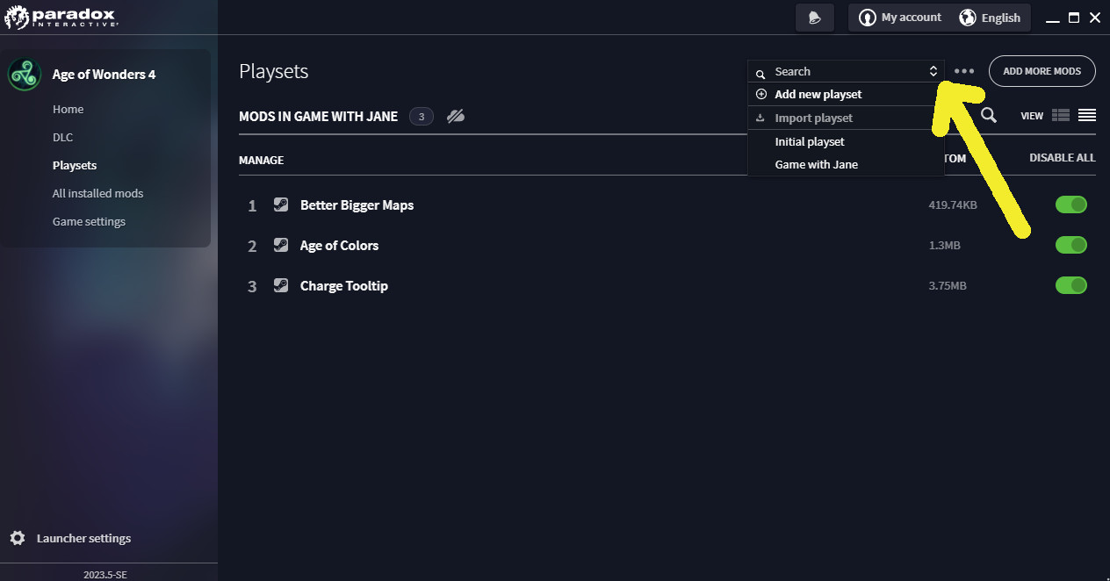This screenshot has height=581, width=1110.
Task: Choose Add new playset from the list
Action: [x=818, y=94]
